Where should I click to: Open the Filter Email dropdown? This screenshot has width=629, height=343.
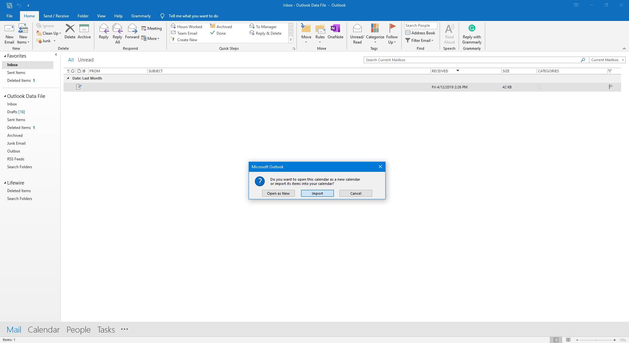[x=419, y=40]
